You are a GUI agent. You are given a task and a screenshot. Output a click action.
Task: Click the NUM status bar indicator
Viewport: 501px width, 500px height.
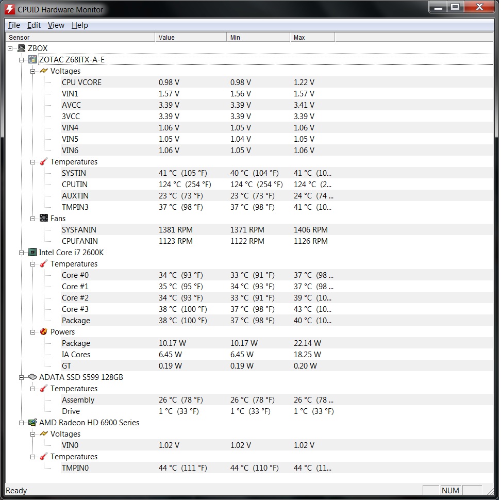(x=450, y=490)
